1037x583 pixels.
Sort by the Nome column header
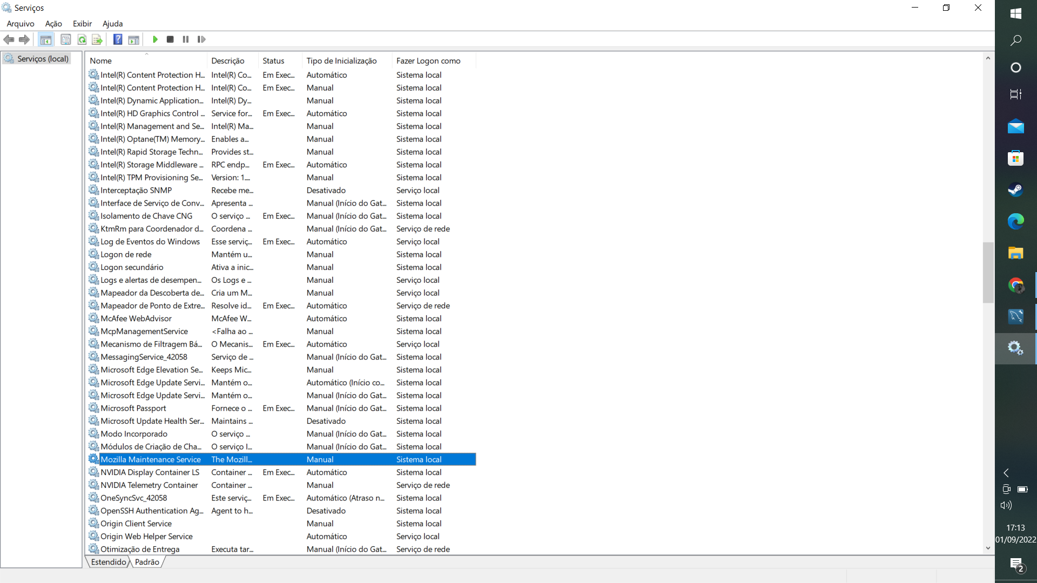pyautogui.click(x=146, y=60)
